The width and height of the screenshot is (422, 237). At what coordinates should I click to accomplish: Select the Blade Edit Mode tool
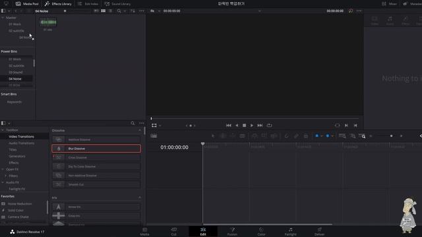pyautogui.click(x=242, y=136)
